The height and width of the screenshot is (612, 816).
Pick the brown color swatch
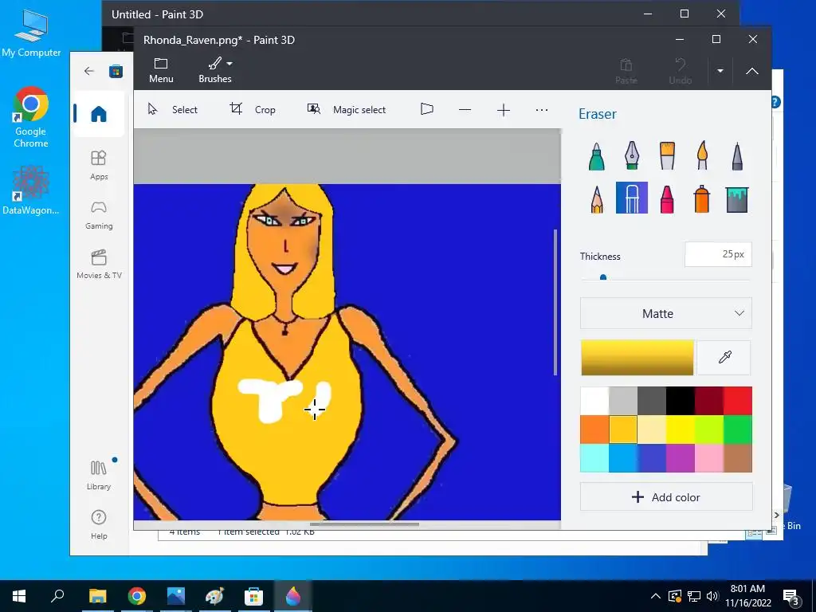[x=738, y=458]
